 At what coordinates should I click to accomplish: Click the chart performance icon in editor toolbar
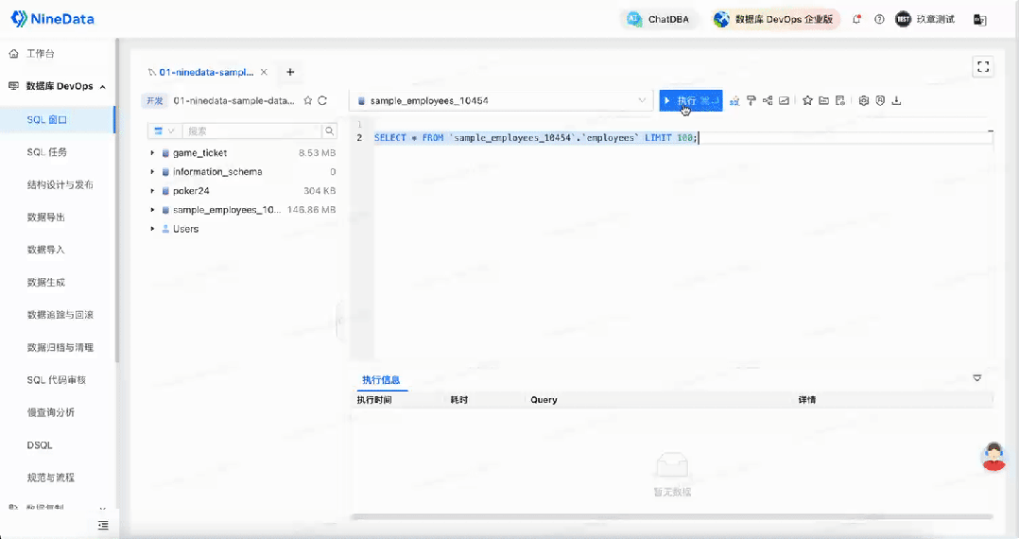coord(785,101)
